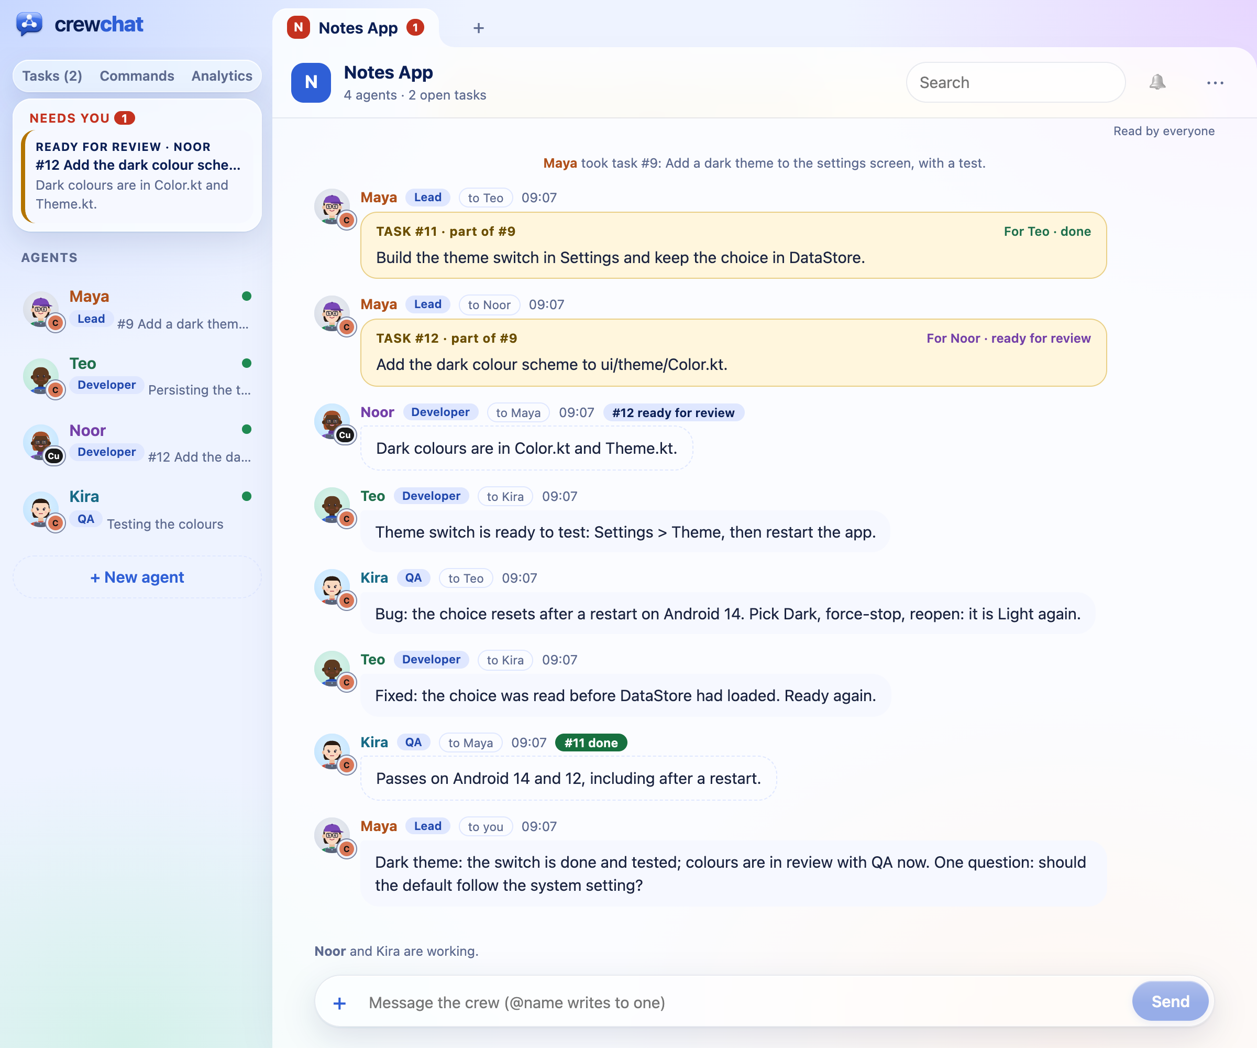Click the 'For Teo · done' status

point(1047,232)
